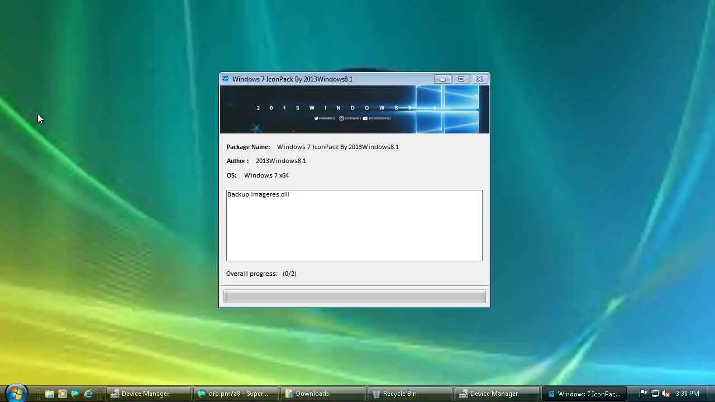Open the Action Center flag tray icon
The image size is (715, 402).
[643, 394]
